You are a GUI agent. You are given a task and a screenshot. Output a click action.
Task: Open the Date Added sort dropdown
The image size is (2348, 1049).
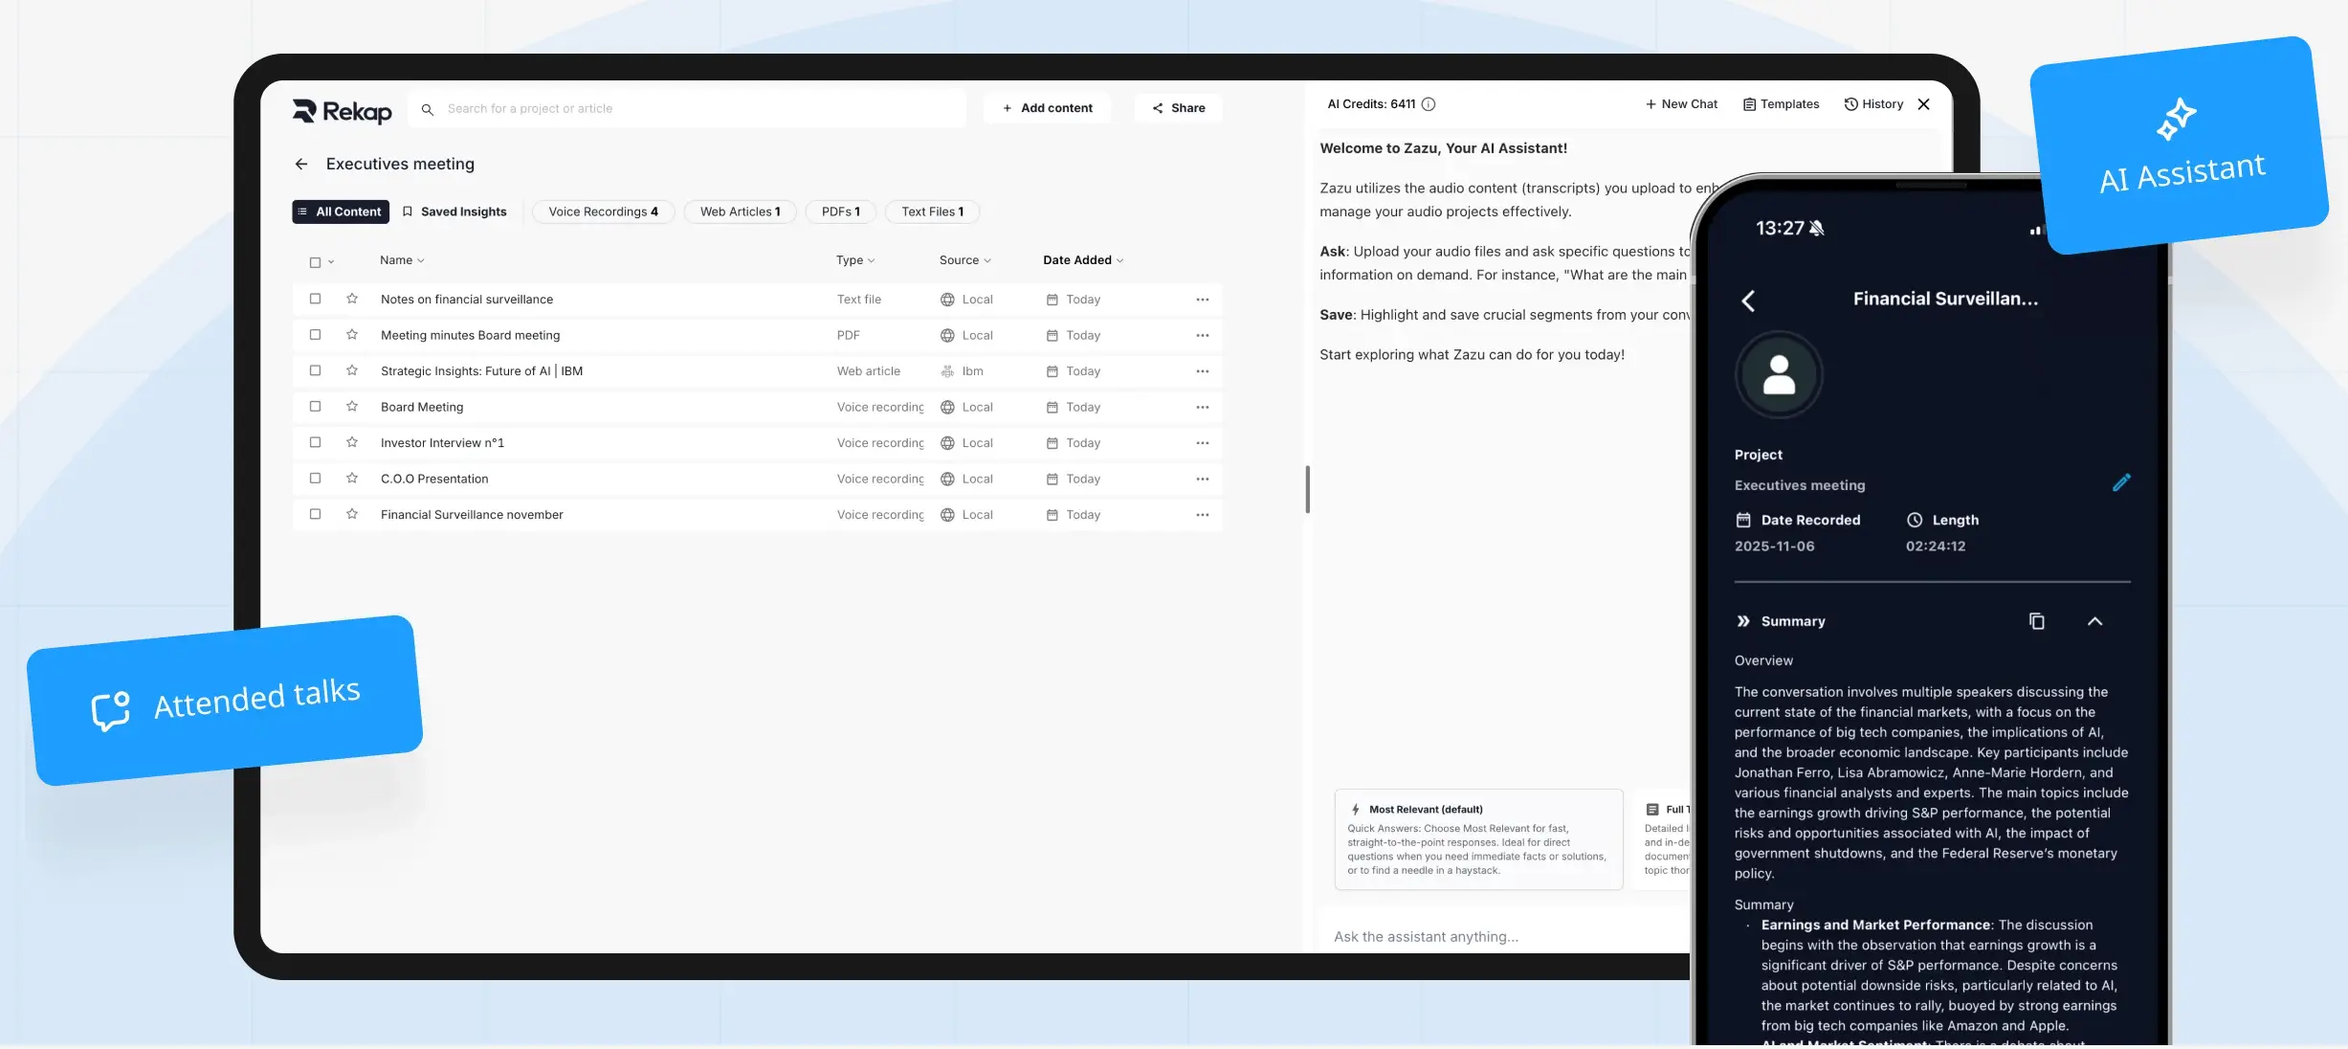(1081, 259)
